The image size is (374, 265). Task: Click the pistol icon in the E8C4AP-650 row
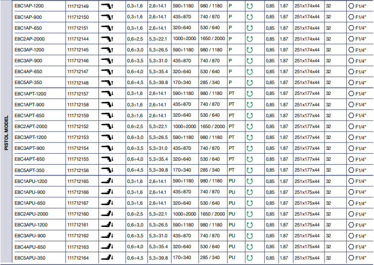coord(107,72)
